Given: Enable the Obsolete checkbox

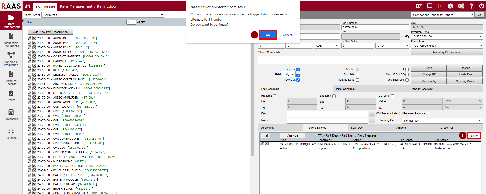Looking at the screenshot, I should tap(357, 75).
